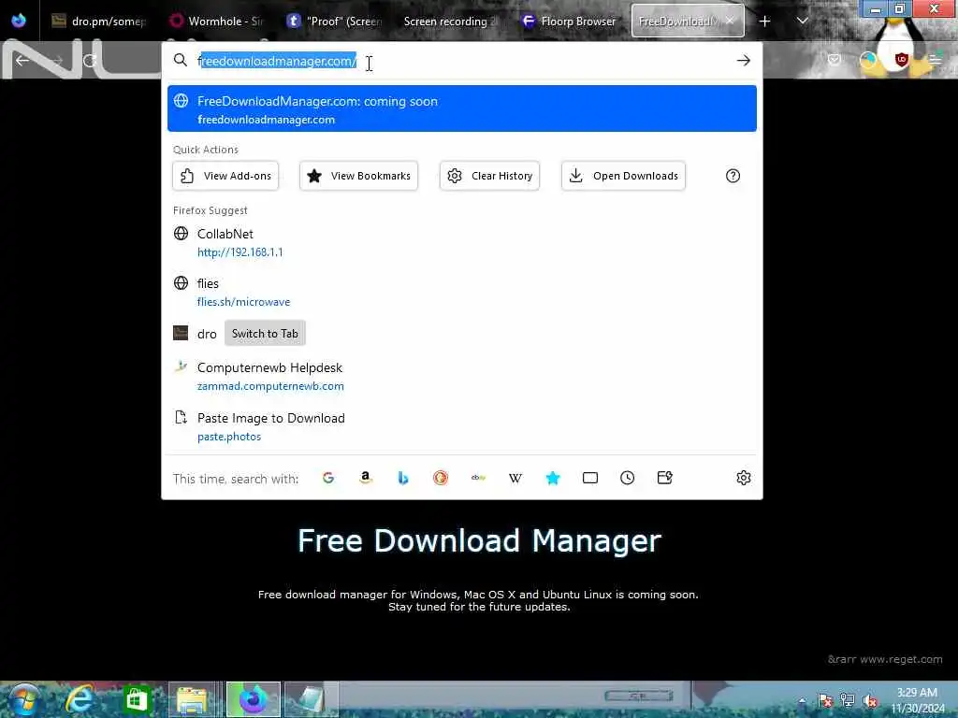Click the reload page button
The image size is (958, 718).
tap(90, 61)
